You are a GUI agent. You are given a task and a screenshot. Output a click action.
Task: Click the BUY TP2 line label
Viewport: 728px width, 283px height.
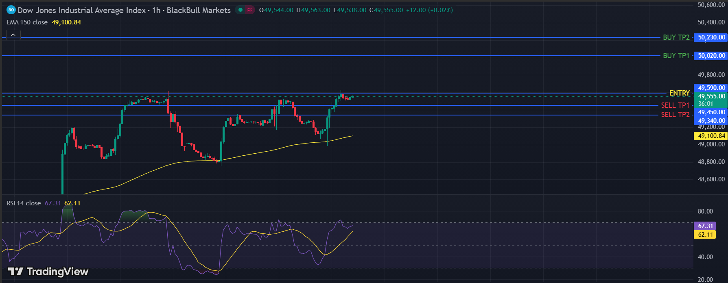(x=676, y=37)
